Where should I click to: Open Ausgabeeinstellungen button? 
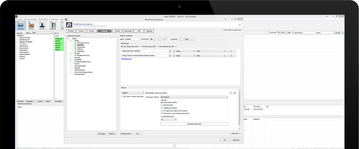click(194, 124)
